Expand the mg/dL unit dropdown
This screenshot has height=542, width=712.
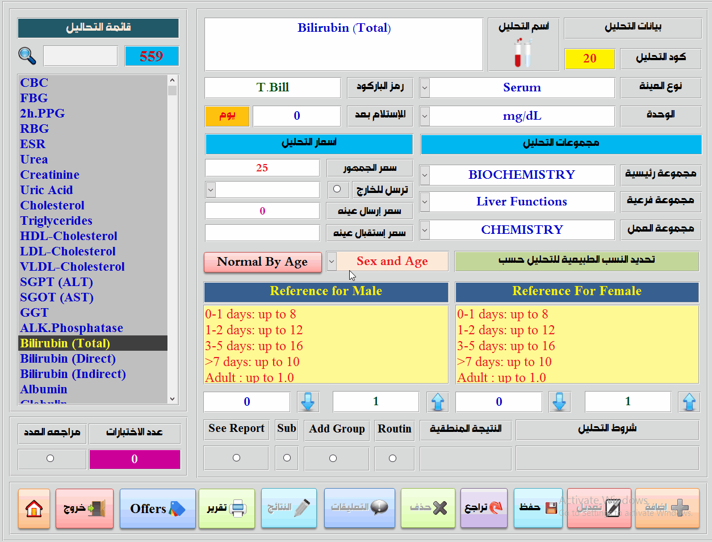[x=425, y=116]
